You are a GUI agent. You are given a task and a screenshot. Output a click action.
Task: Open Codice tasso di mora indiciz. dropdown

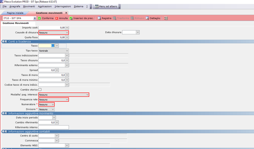coord(67,85)
